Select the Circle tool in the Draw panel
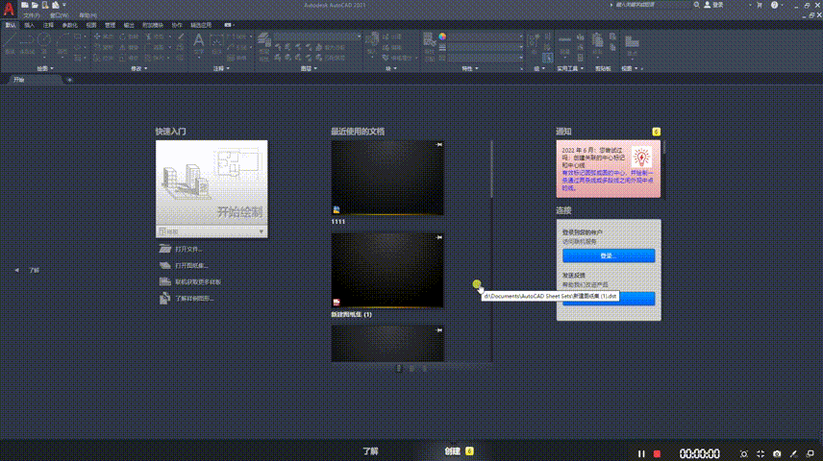823x461 pixels. [x=44, y=42]
